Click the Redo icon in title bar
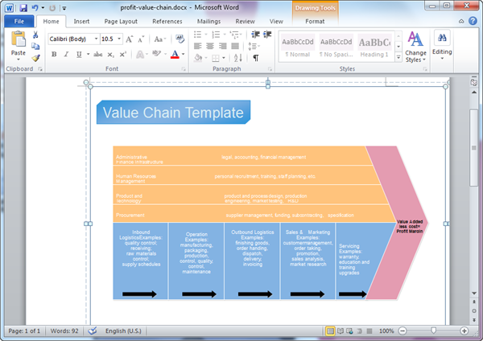This screenshot has width=483, height=341. 52,8
